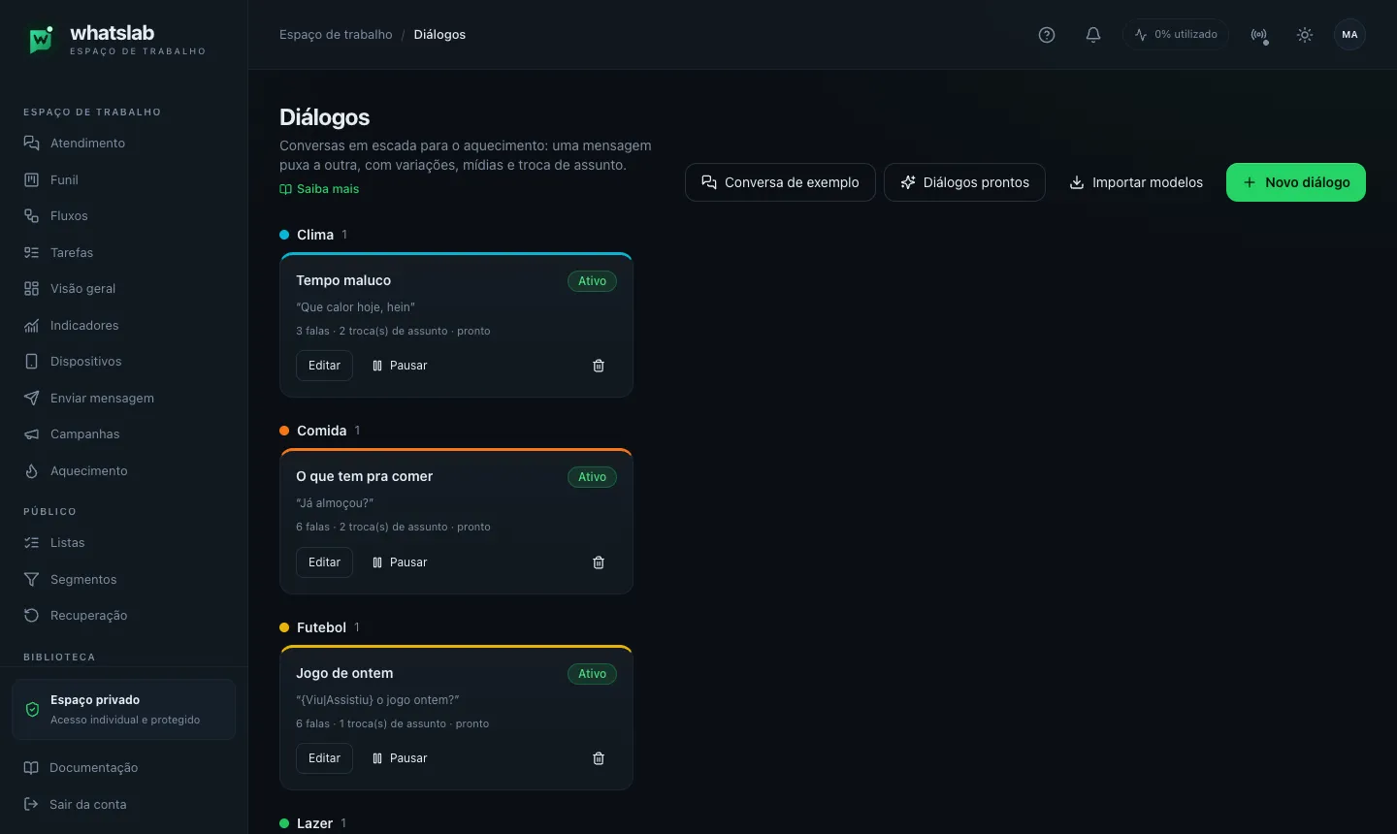Edit the Jogo de ontem dialog
The image size is (1397, 834).
tap(324, 758)
